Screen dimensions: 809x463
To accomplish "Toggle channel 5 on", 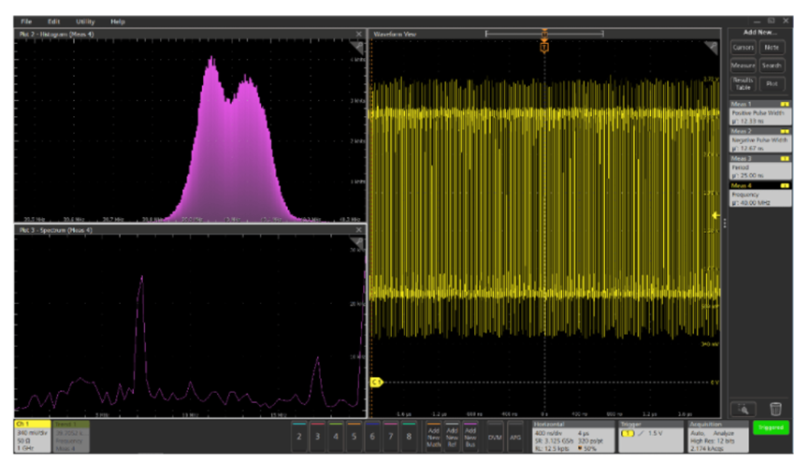I will [x=354, y=436].
